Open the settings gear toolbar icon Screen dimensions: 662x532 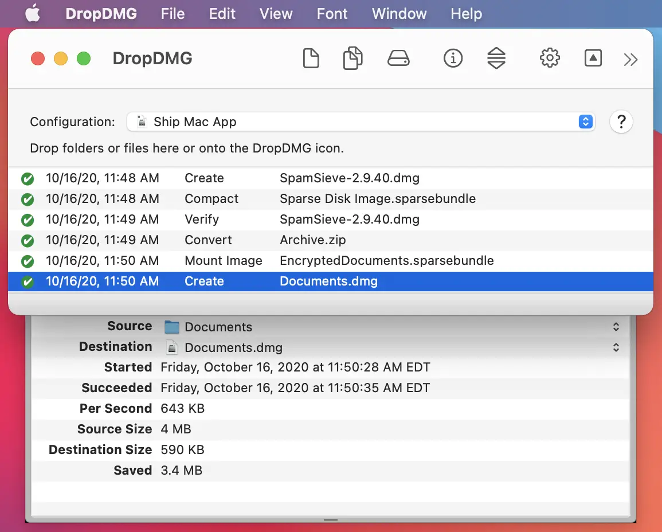pos(550,58)
